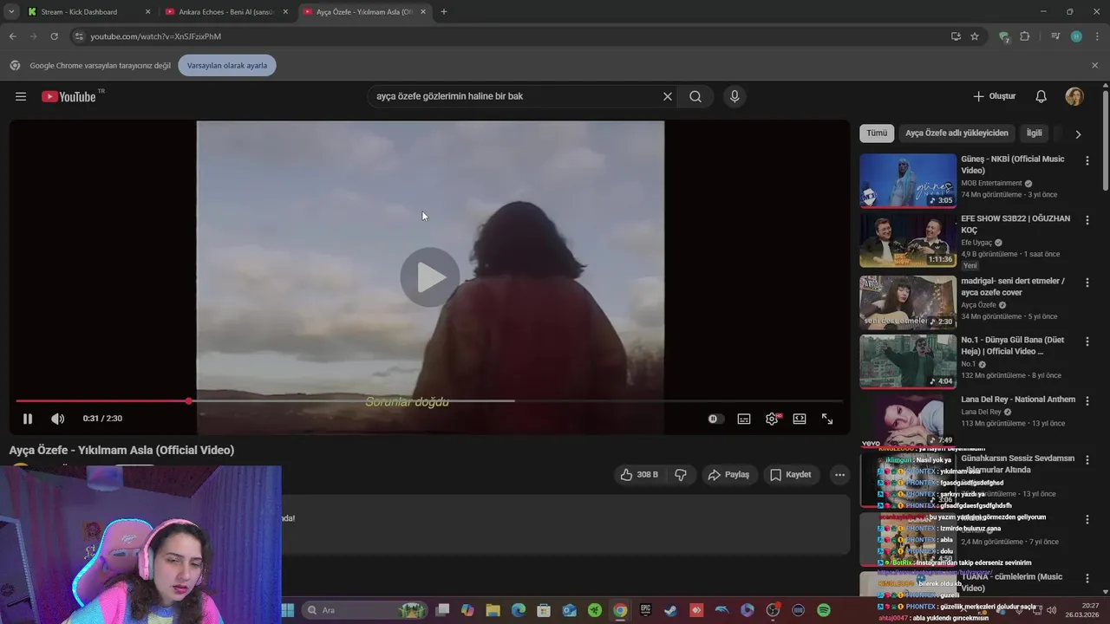Open Chrome extensions puzzle icon
This screenshot has height=624, width=1110.
pos(1025,36)
